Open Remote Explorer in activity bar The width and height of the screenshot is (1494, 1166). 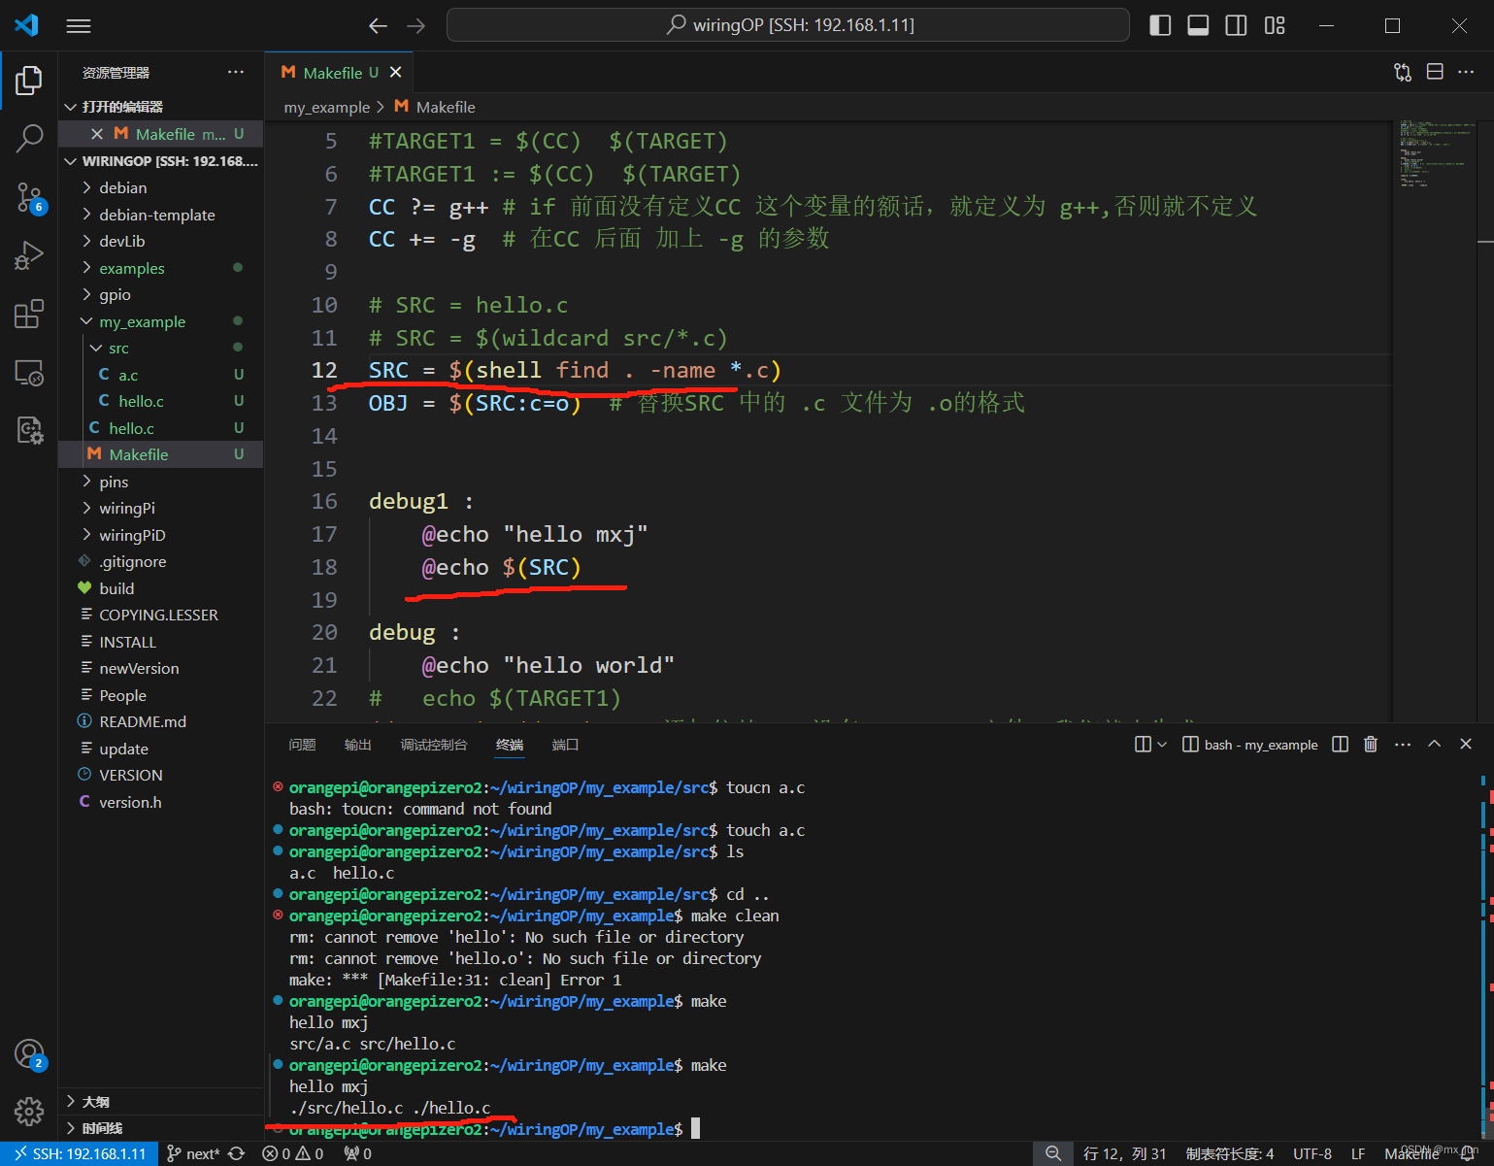pyautogui.click(x=29, y=373)
